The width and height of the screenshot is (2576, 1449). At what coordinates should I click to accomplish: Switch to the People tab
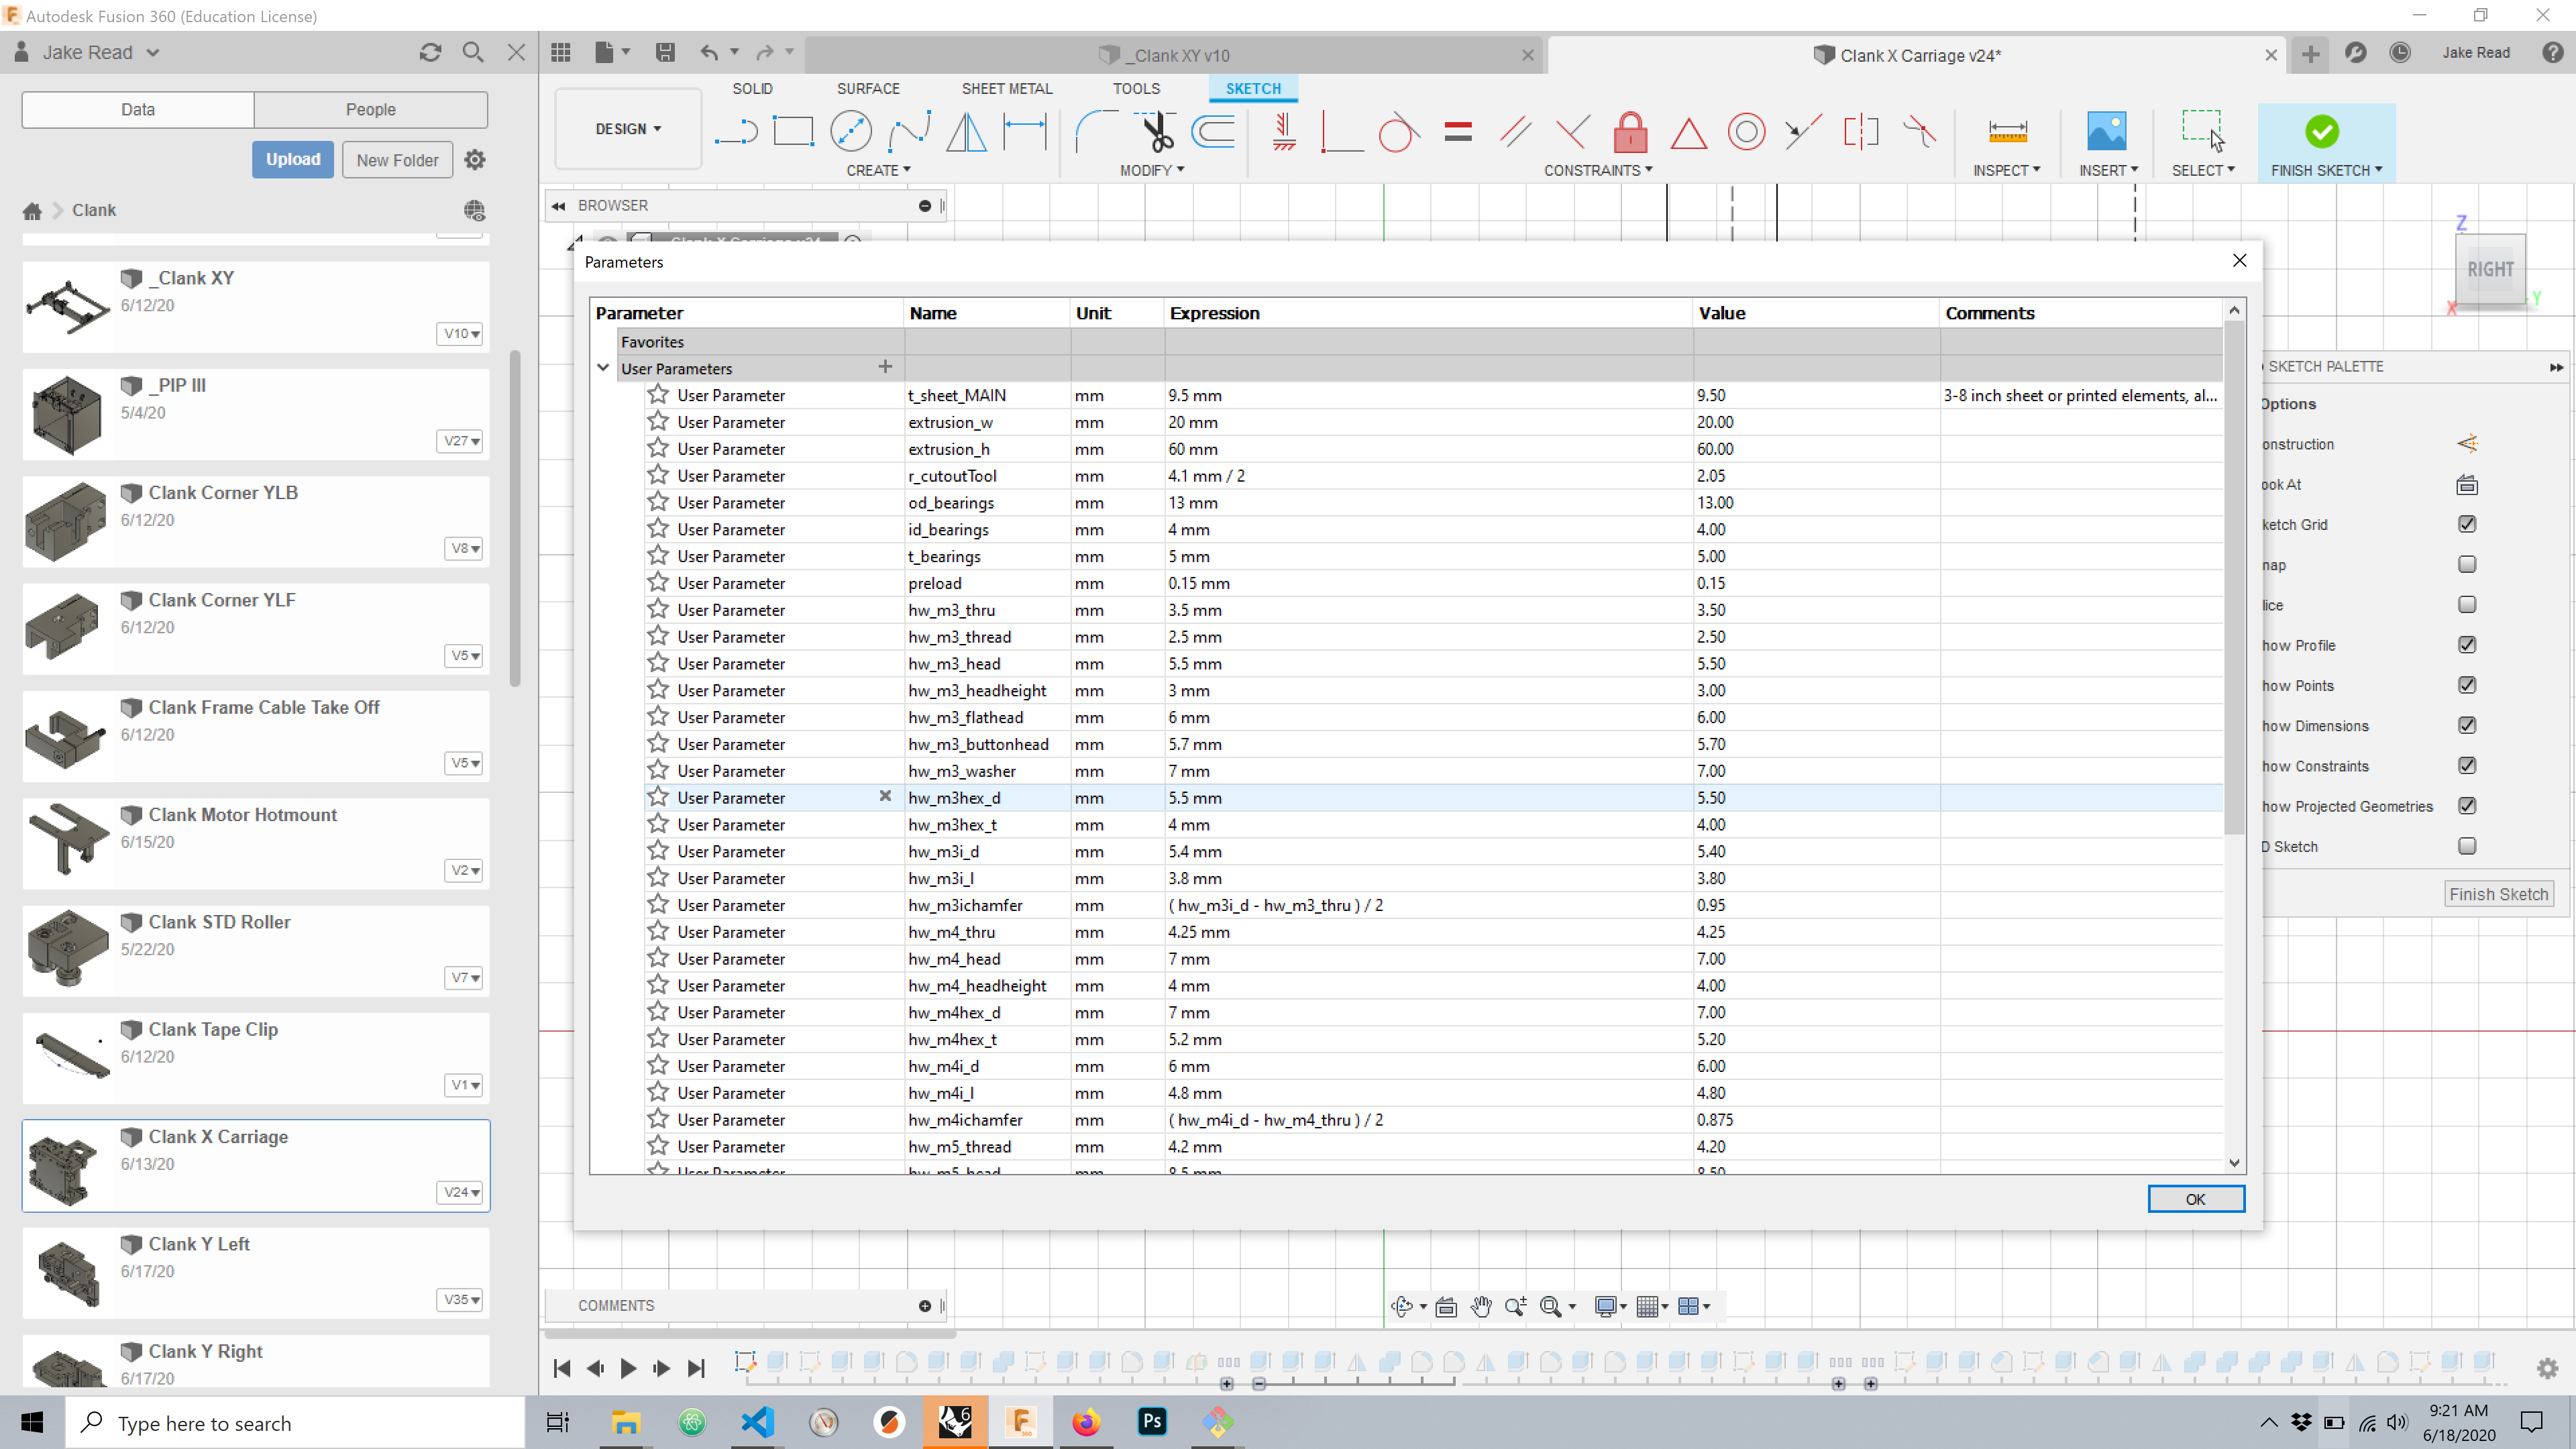[x=370, y=109]
